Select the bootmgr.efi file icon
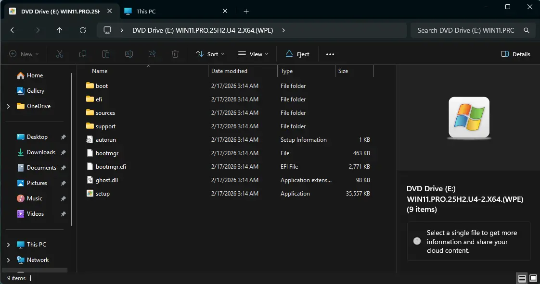Screen dimensions: 540x284 [90, 166]
